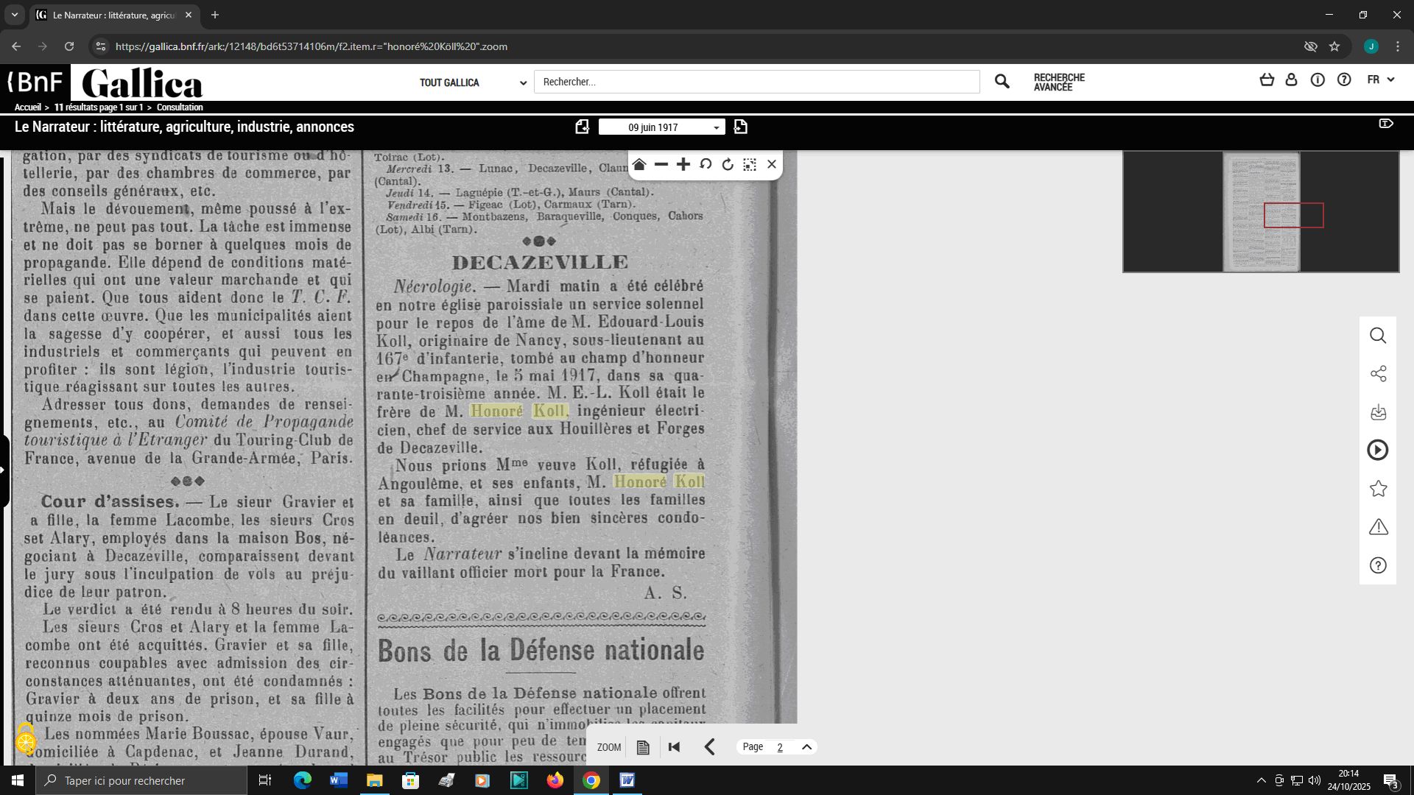
Task: Open the sidebar search magnifier tool
Action: [x=1378, y=336]
